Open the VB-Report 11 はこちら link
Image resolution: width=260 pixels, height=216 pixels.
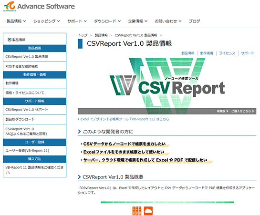(x=125, y=119)
